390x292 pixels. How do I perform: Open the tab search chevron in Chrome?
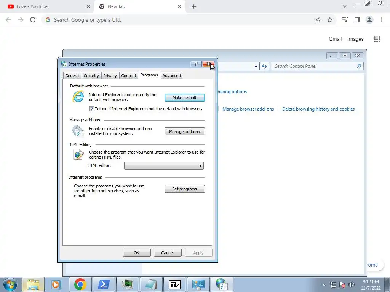pyautogui.click(x=344, y=6)
